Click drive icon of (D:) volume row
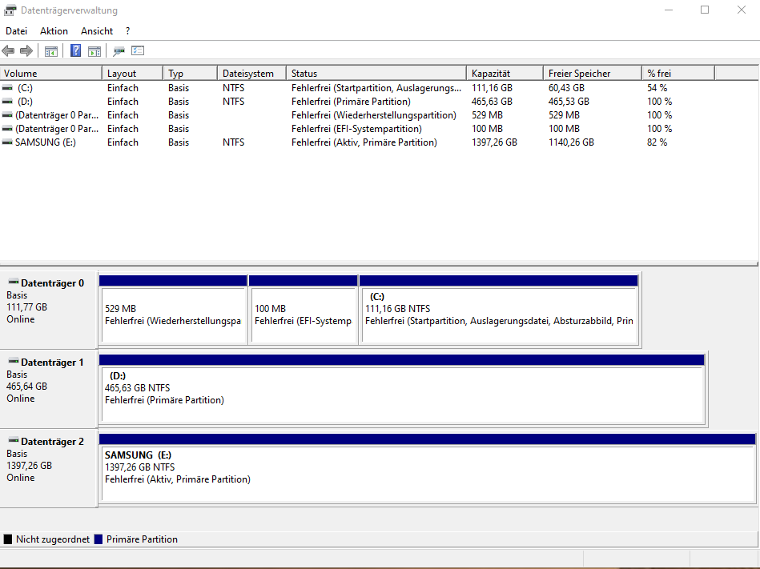 click(7, 102)
